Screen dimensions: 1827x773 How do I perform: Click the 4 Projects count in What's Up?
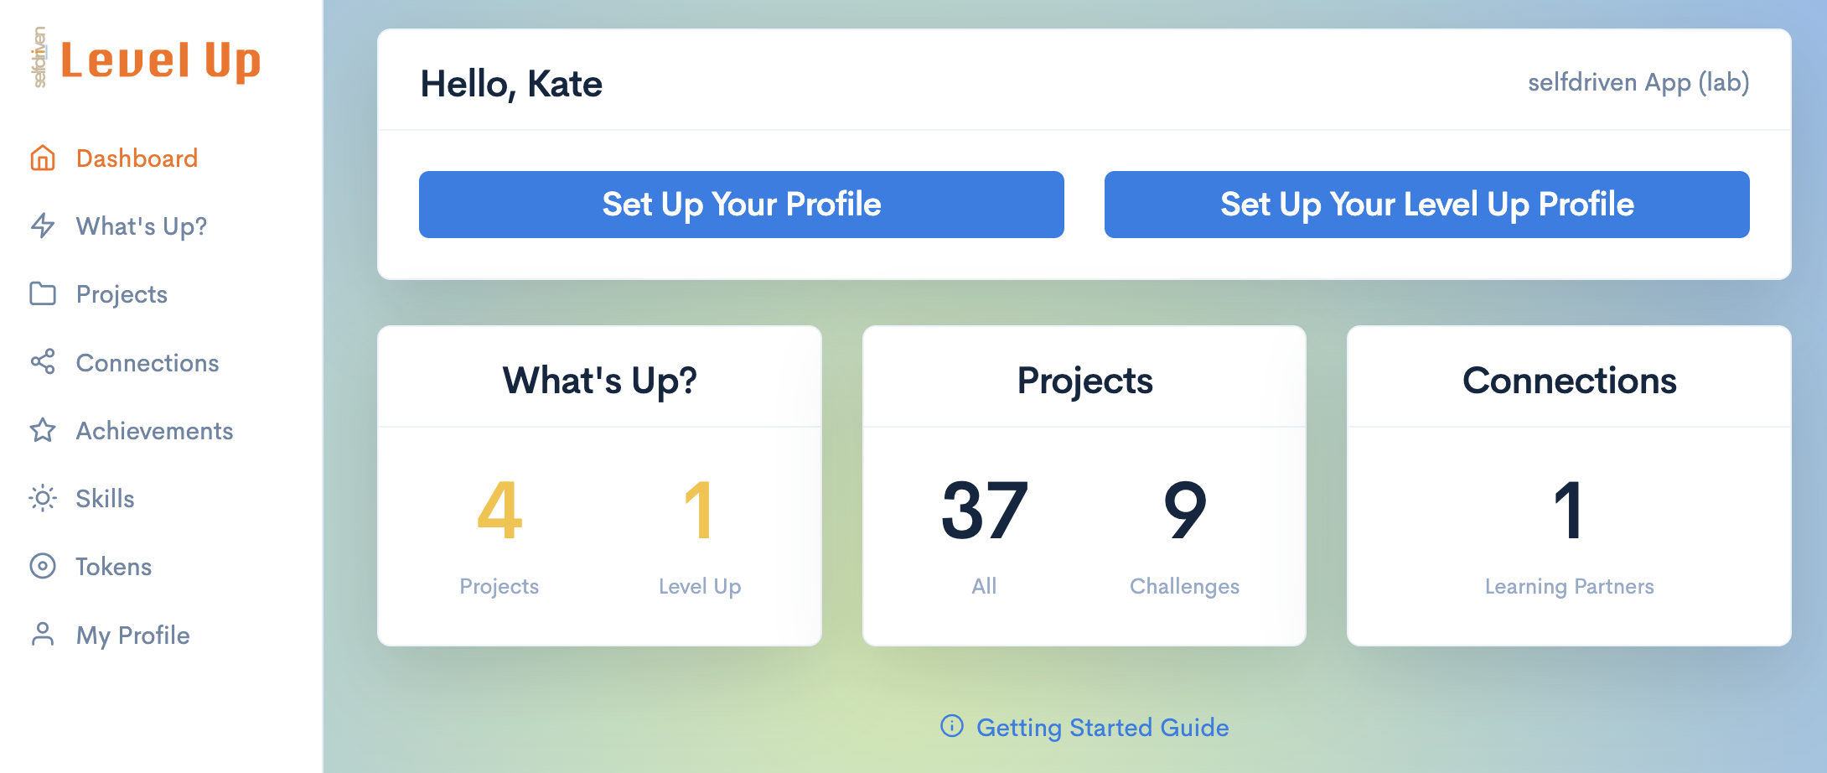pyautogui.click(x=499, y=511)
